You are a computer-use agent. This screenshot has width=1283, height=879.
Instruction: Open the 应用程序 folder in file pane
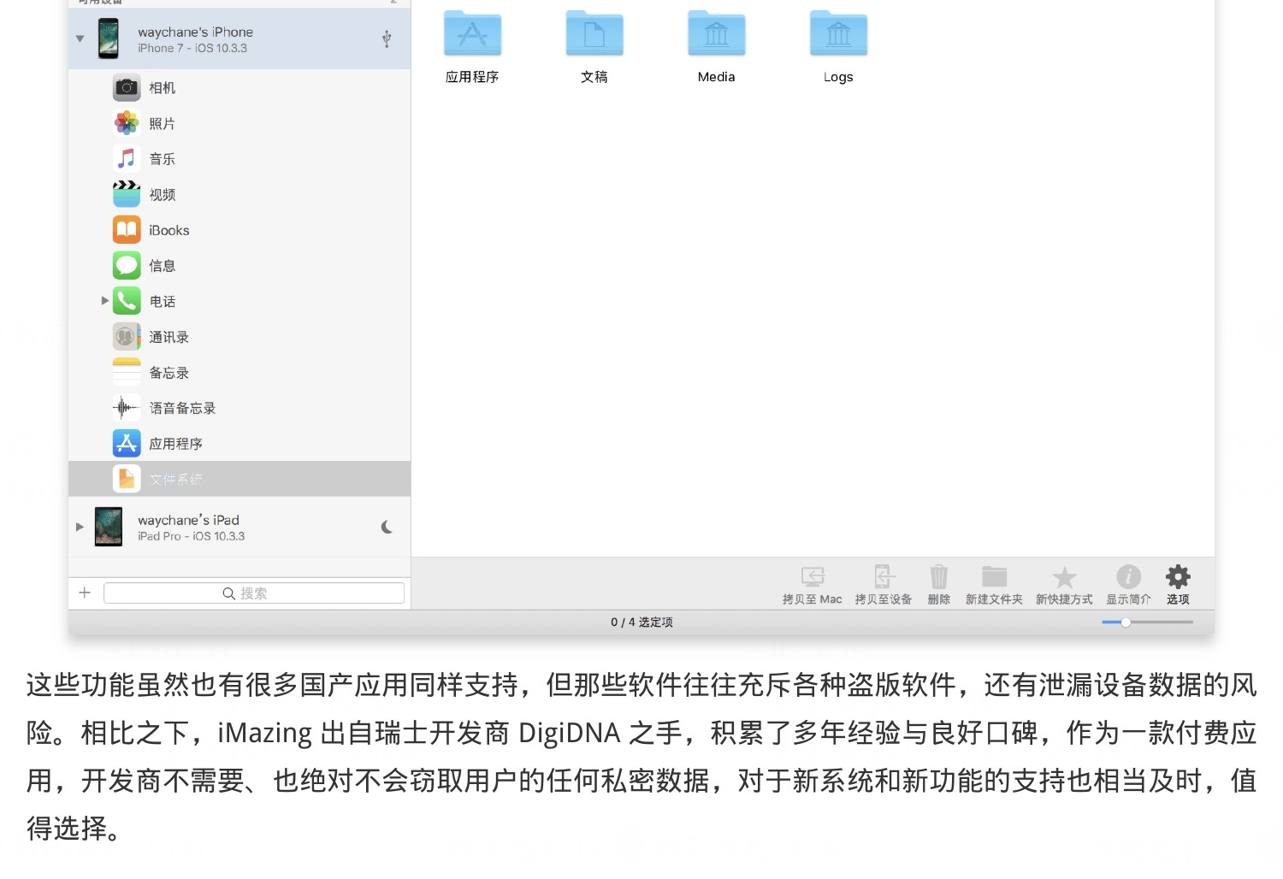click(472, 34)
